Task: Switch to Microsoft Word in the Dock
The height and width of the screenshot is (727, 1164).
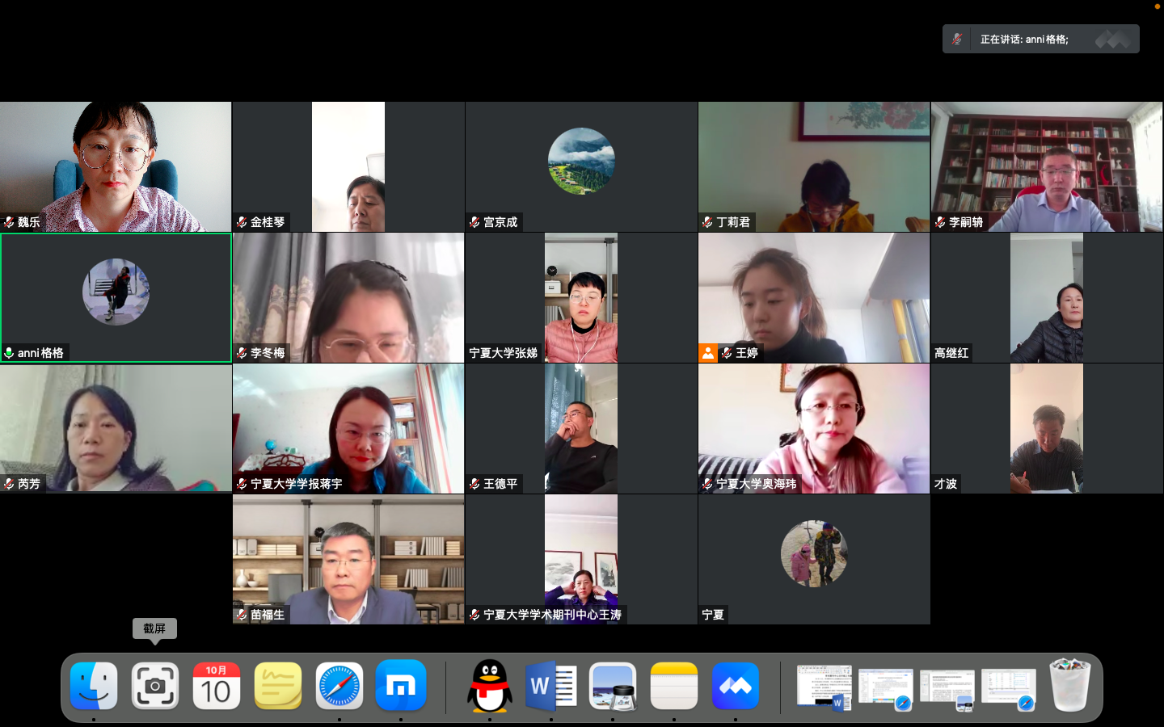Action: coord(550,687)
